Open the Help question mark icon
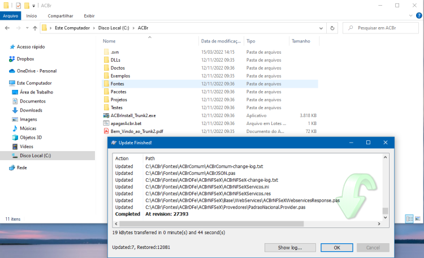Viewport: 424px width, 258px height. pyautogui.click(x=419, y=15)
